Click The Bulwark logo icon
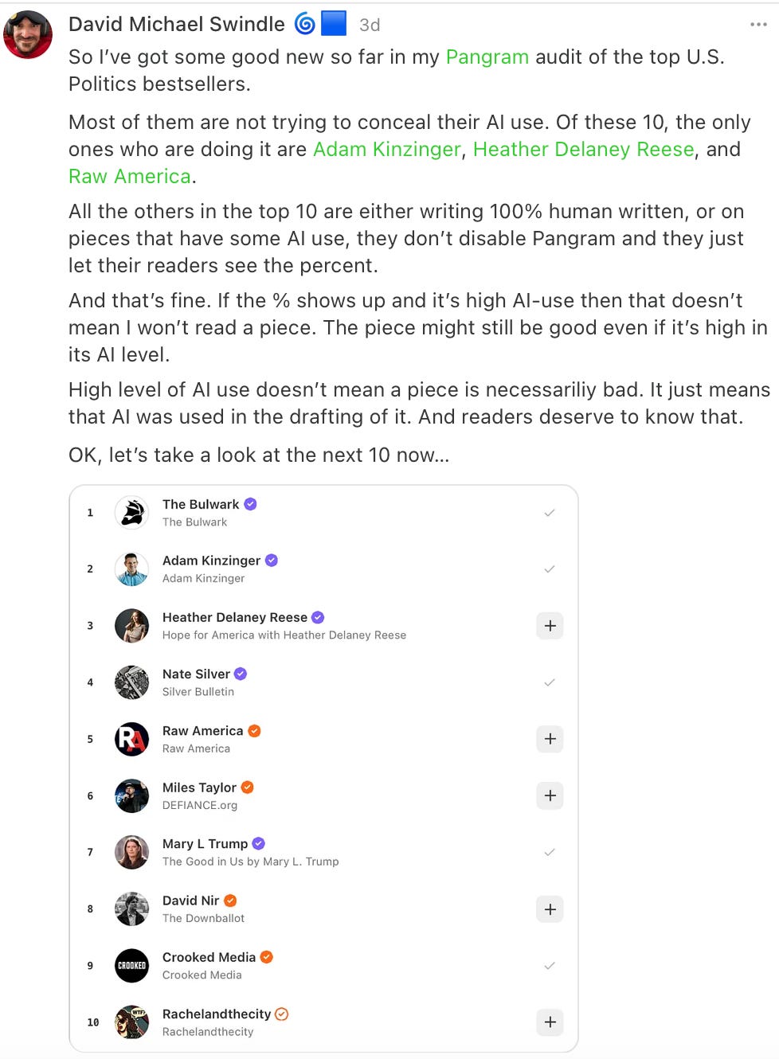This screenshot has height=1059, width=779. [132, 513]
